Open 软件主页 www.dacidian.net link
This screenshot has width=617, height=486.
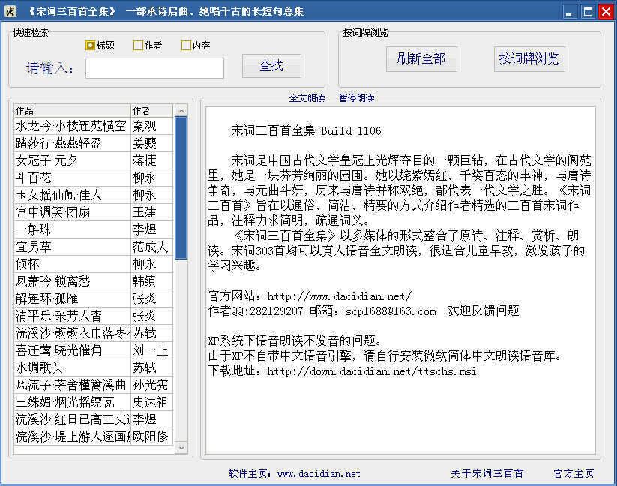(x=294, y=474)
